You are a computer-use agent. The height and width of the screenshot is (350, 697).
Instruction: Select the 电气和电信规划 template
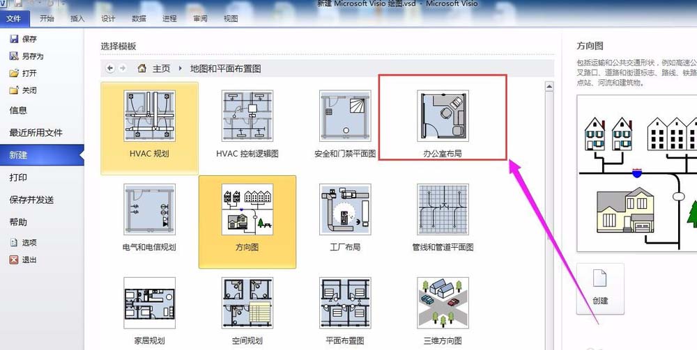pyautogui.click(x=149, y=222)
